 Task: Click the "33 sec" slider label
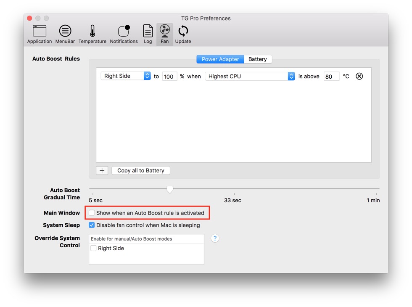coord(232,200)
